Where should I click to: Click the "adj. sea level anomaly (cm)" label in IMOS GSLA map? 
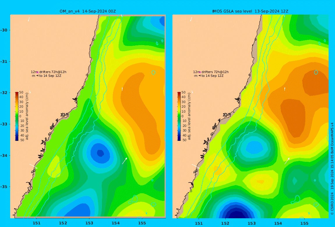[x=189, y=116]
